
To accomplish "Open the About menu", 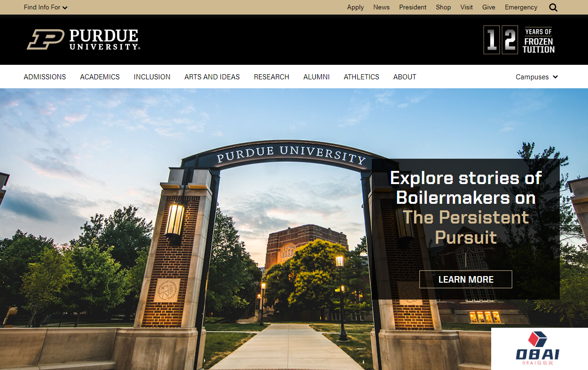I will (405, 77).
